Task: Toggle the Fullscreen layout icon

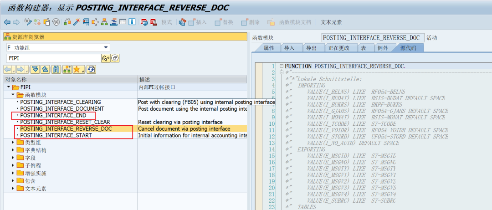Action: point(123,22)
